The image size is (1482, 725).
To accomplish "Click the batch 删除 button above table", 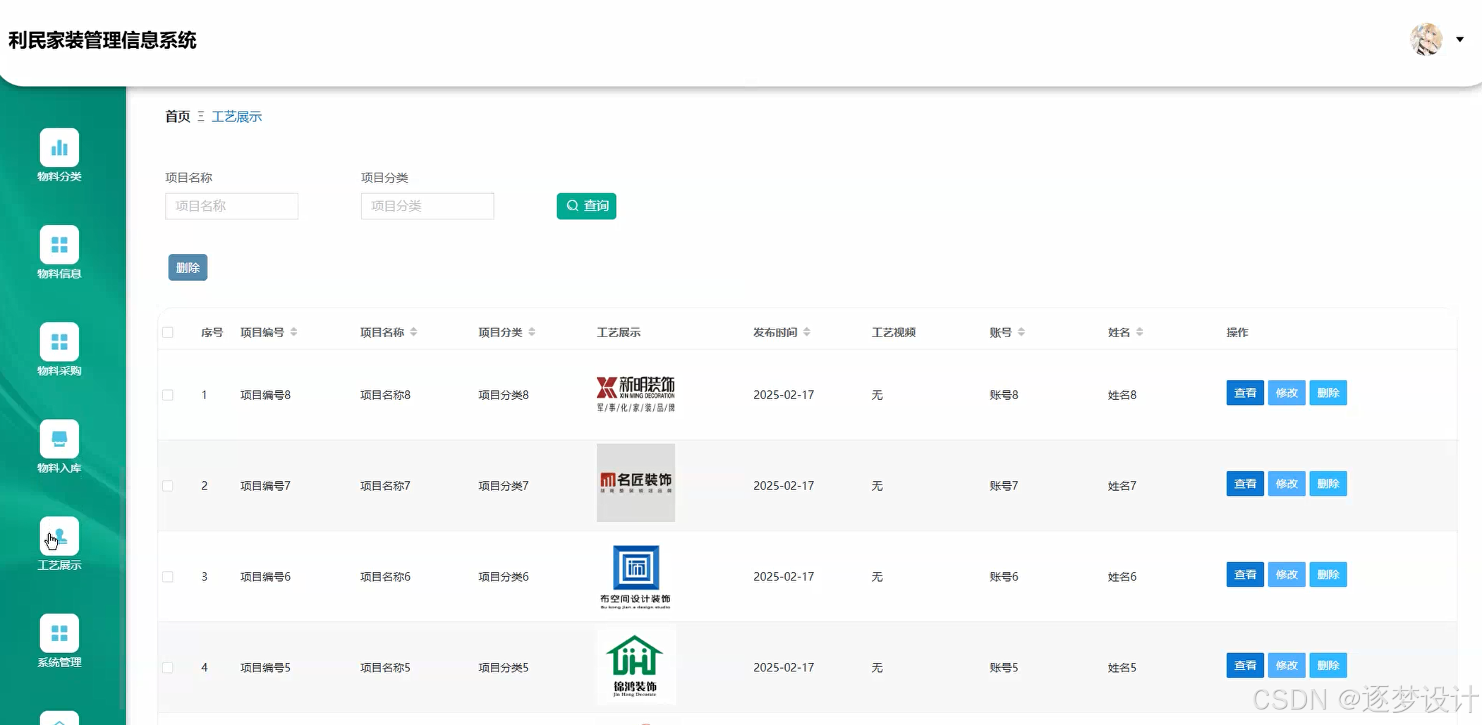I will [x=188, y=267].
